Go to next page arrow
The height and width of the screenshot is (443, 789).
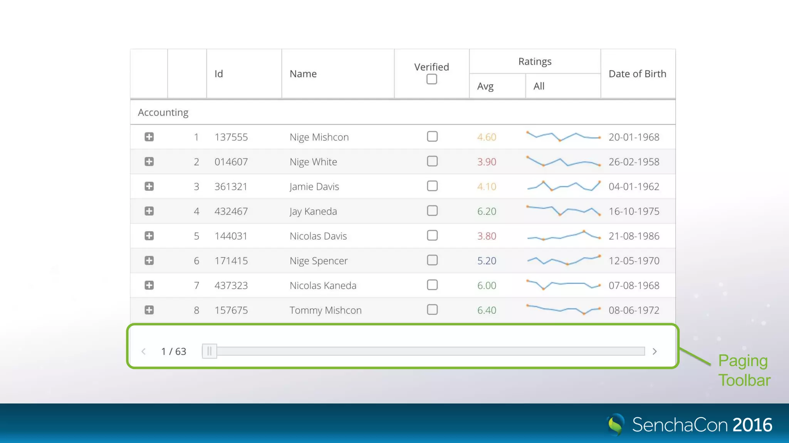point(655,351)
